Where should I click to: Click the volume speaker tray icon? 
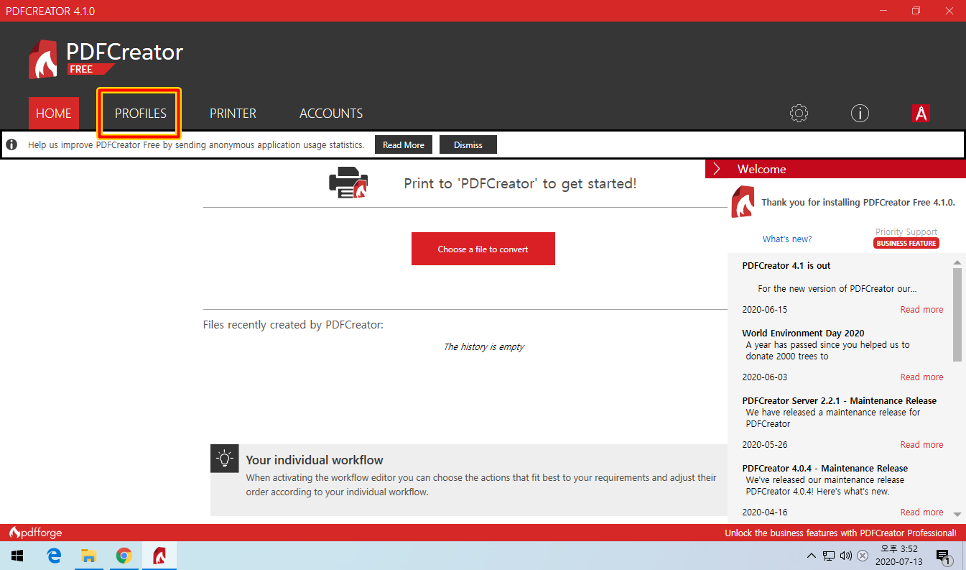click(846, 556)
